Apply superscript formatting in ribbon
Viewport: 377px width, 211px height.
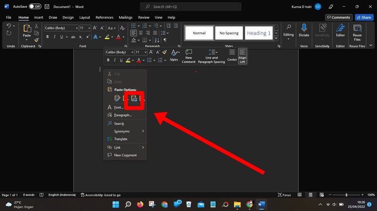pos(88,37)
